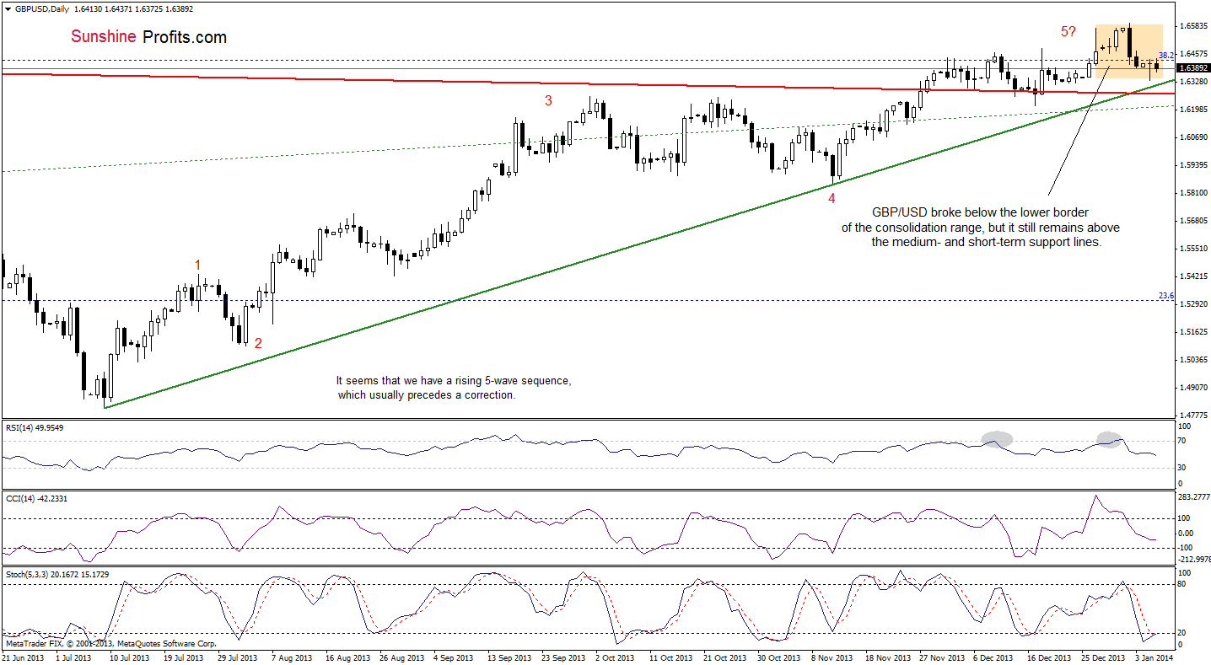Click the 27 Nov 2013 date label
The width and height of the screenshot is (1211, 665).
point(941,657)
